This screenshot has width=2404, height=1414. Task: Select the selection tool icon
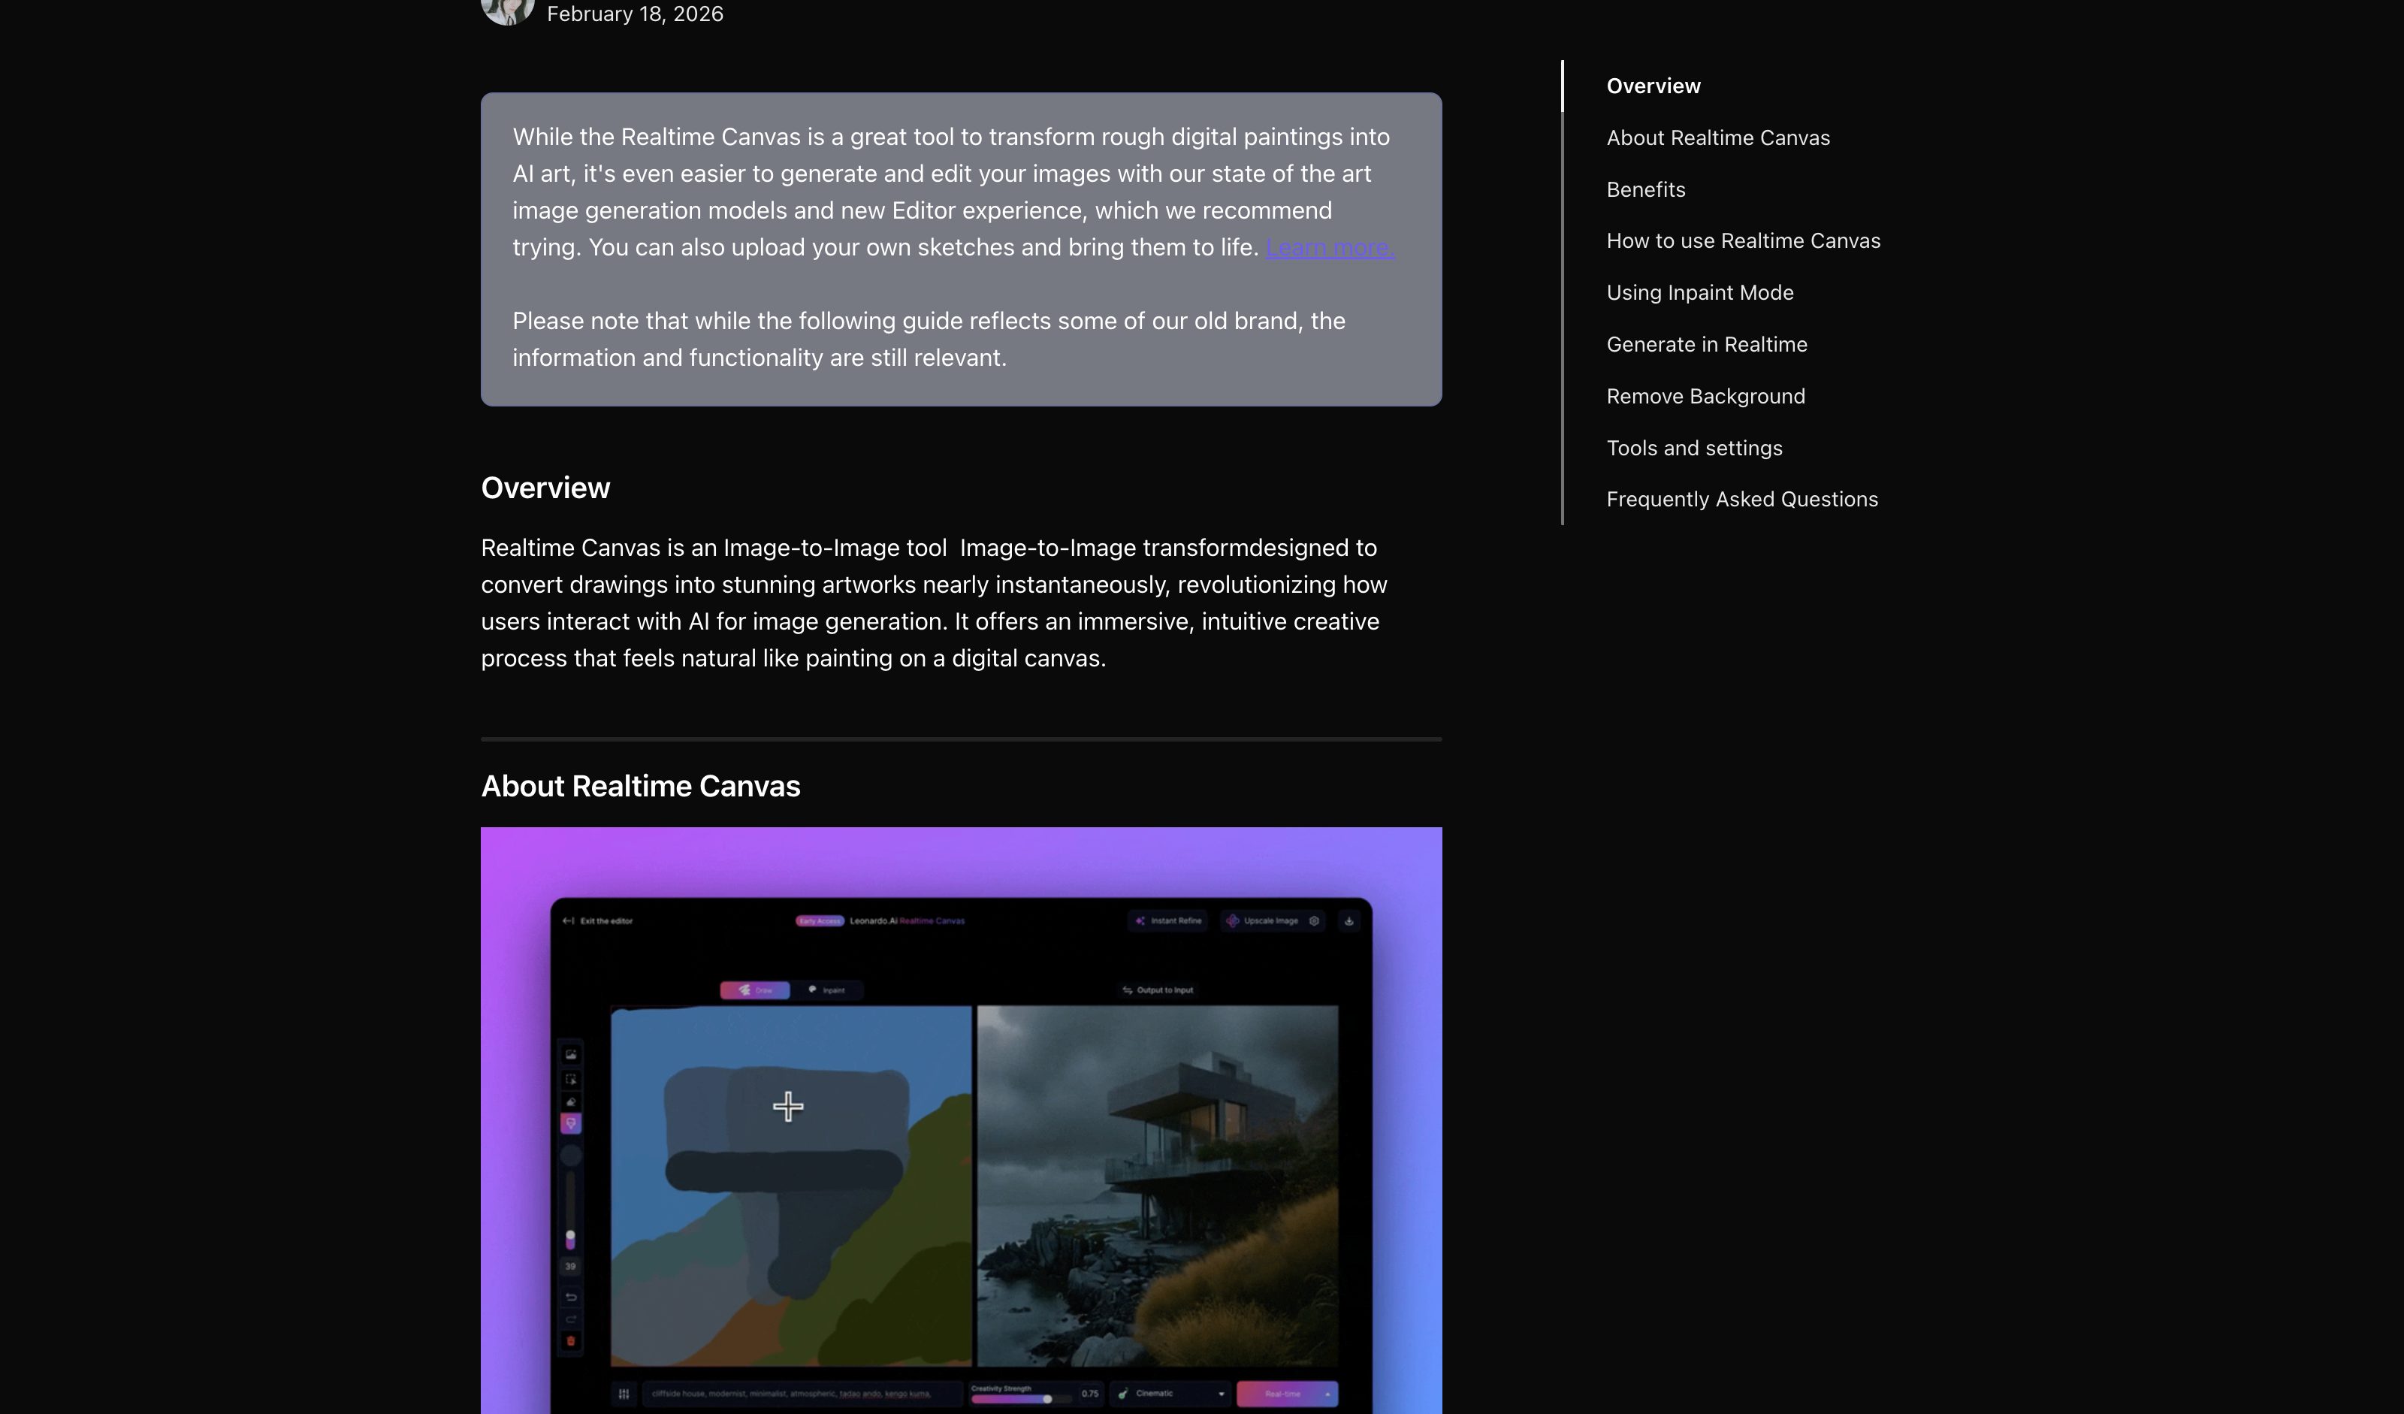click(570, 1079)
